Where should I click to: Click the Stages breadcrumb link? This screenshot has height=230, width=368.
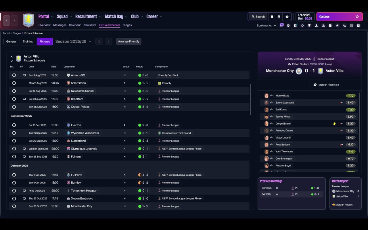tap(17, 33)
